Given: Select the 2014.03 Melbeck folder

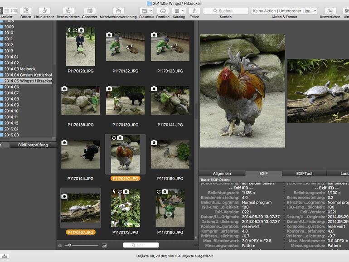Looking at the screenshot, I should tap(20, 69).
